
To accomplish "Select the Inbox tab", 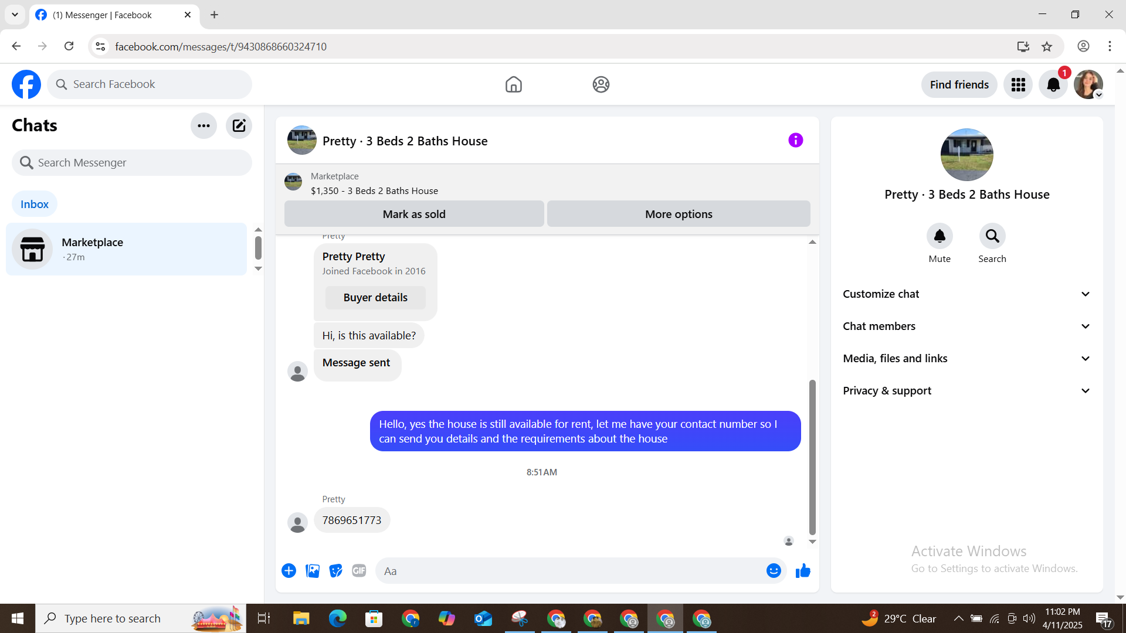I will 35,204.
